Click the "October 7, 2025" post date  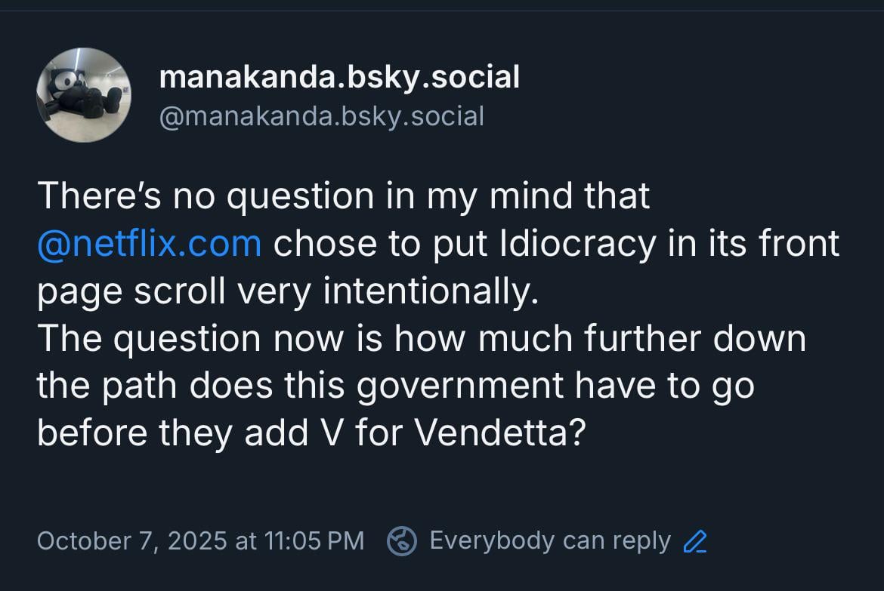click(x=131, y=541)
